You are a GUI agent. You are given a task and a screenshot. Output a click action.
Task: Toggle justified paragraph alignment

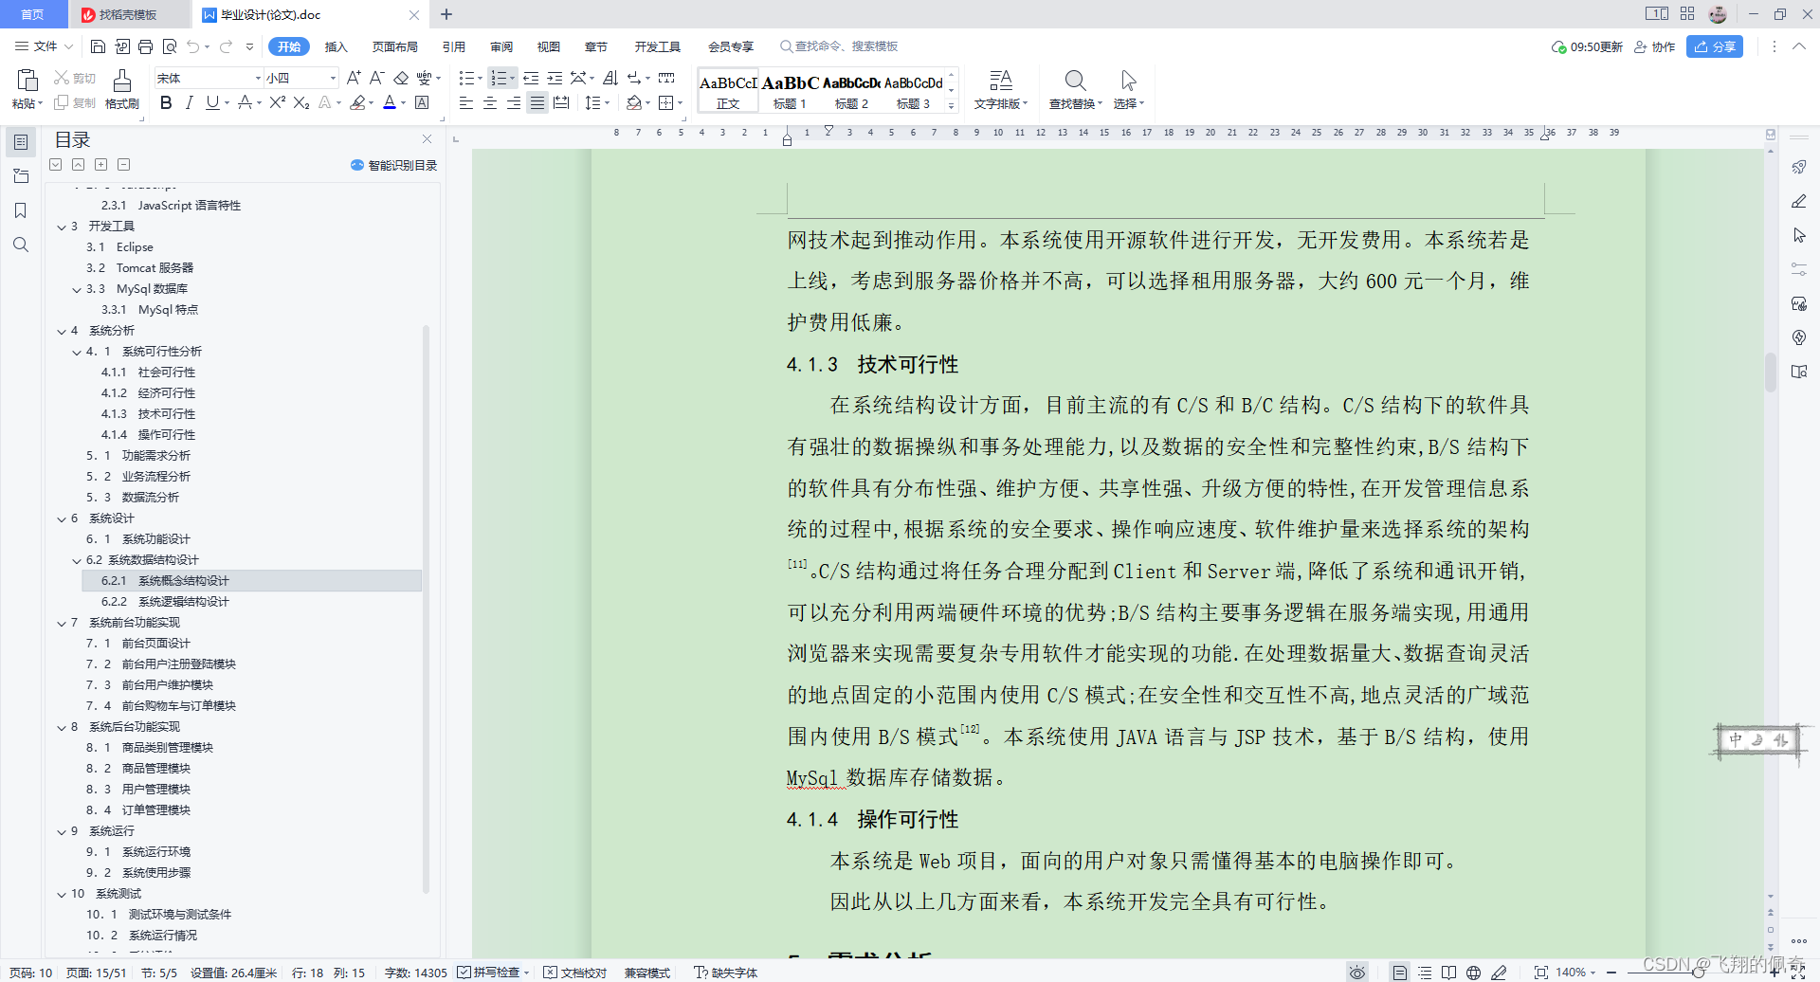point(537,102)
